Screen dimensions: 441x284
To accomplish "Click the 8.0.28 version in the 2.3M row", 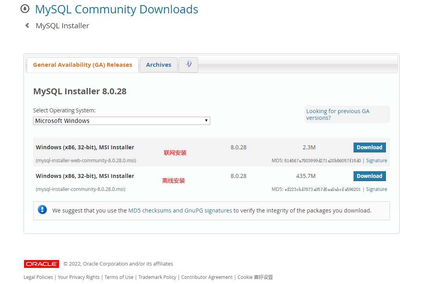I will point(239,147).
